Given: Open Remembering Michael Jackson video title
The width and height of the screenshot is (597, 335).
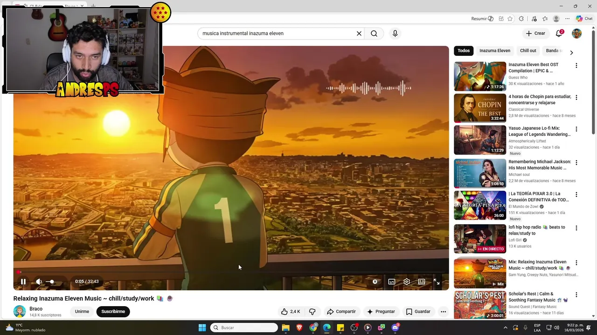Looking at the screenshot, I should tap(540, 165).
